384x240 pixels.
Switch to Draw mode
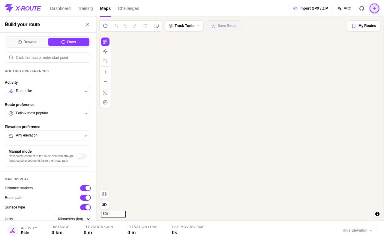[69, 42]
